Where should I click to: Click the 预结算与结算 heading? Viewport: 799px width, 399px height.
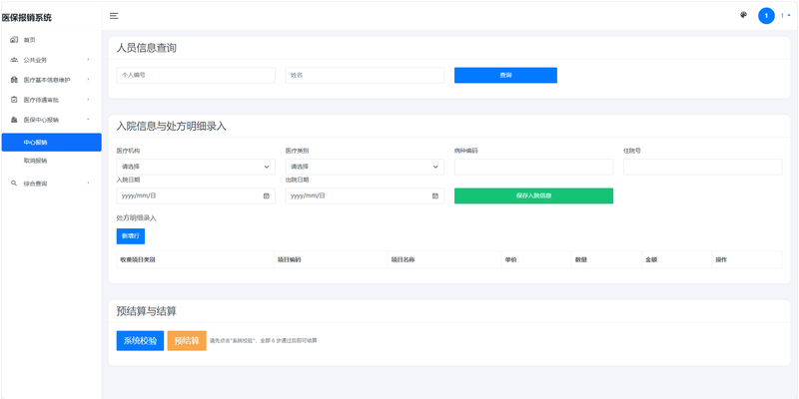[147, 311]
